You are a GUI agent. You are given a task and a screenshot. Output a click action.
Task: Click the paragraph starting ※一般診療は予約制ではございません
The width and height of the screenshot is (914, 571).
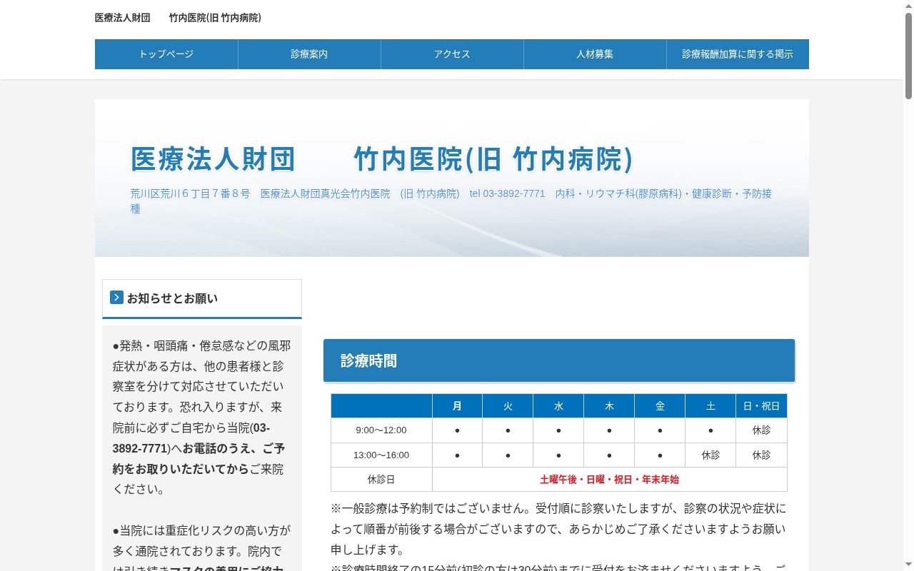click(x=559, y=529)
